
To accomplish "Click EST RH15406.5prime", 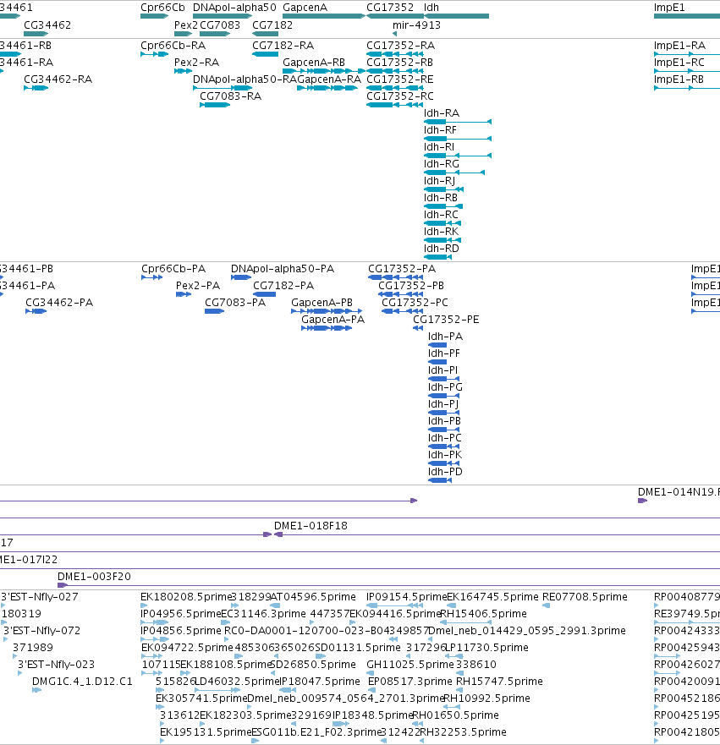I will 483,614.
